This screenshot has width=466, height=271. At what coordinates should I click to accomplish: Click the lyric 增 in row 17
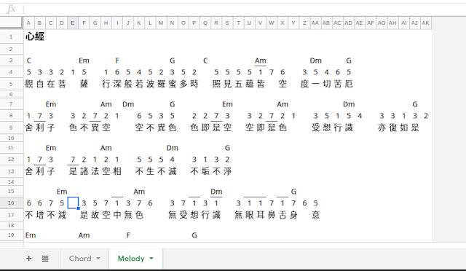(40, 215)
